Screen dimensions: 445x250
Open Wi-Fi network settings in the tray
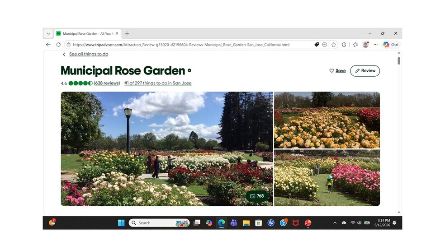point(353,223)
